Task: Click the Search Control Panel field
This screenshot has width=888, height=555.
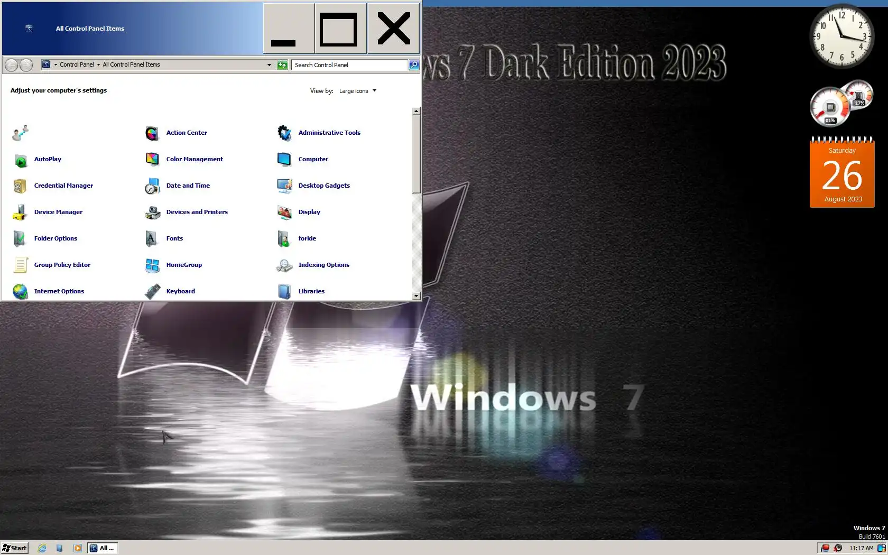Action: 349,64
